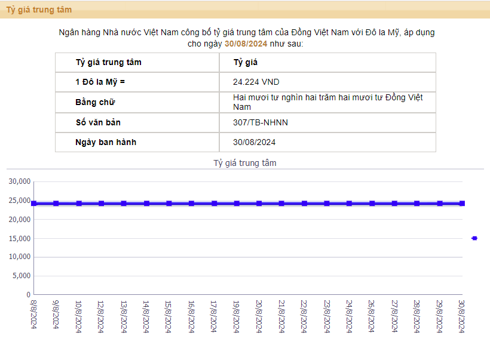Click the data point for 12/8/2024
This screenshot has width=490, height=345.
tap(101, 204)
